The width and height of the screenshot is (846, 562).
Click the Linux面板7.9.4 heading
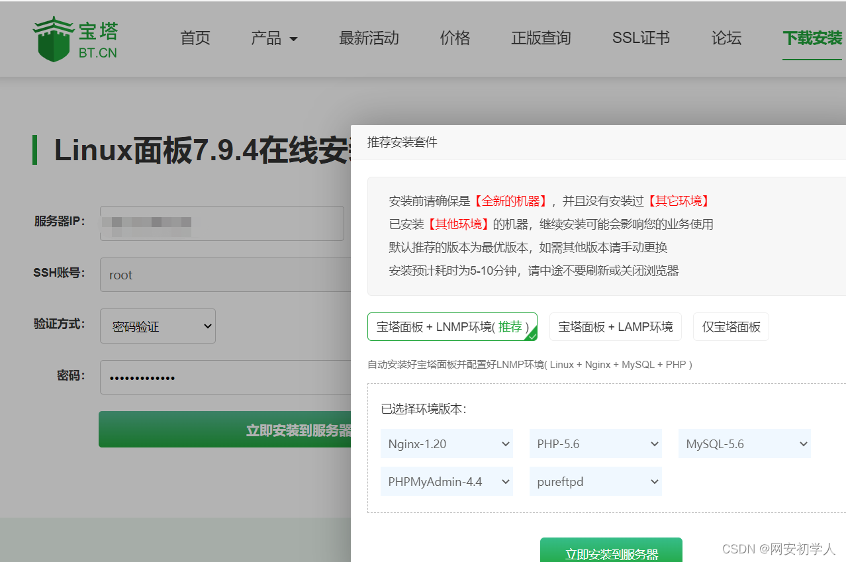click(x=203, y=150)
